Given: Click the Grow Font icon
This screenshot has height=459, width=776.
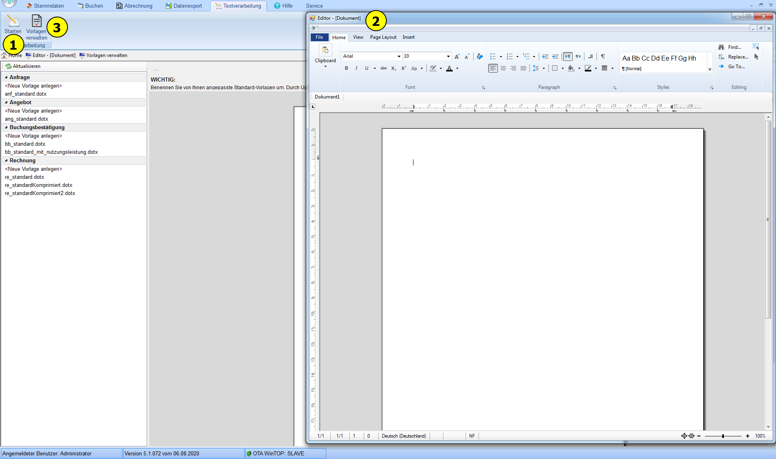Looking at the screenshot, I should (x=457, y=57).
